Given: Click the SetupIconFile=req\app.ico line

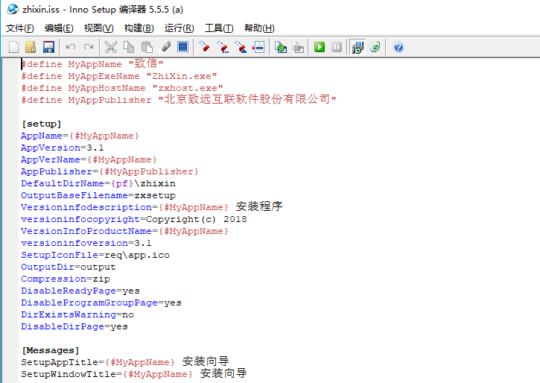Looking at the screenshot, I should point(95,256).
